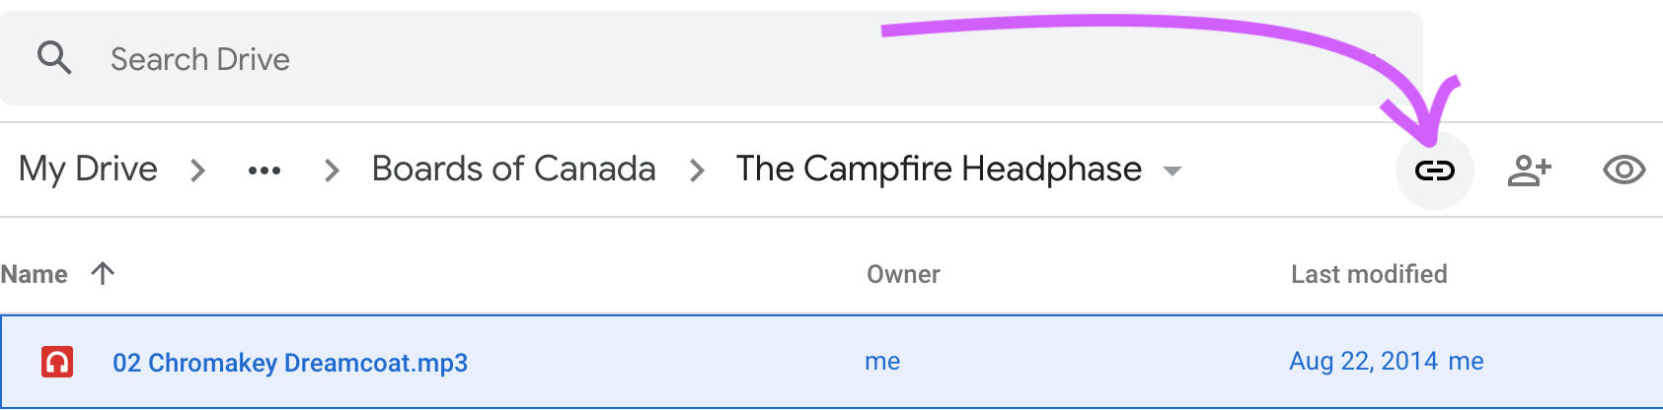Click the red audio file icon
This screenshot has width=1663, height=410.
coord(57,363)
